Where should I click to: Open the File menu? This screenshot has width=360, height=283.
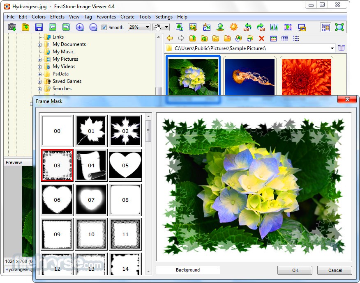[x=11, y=17]
